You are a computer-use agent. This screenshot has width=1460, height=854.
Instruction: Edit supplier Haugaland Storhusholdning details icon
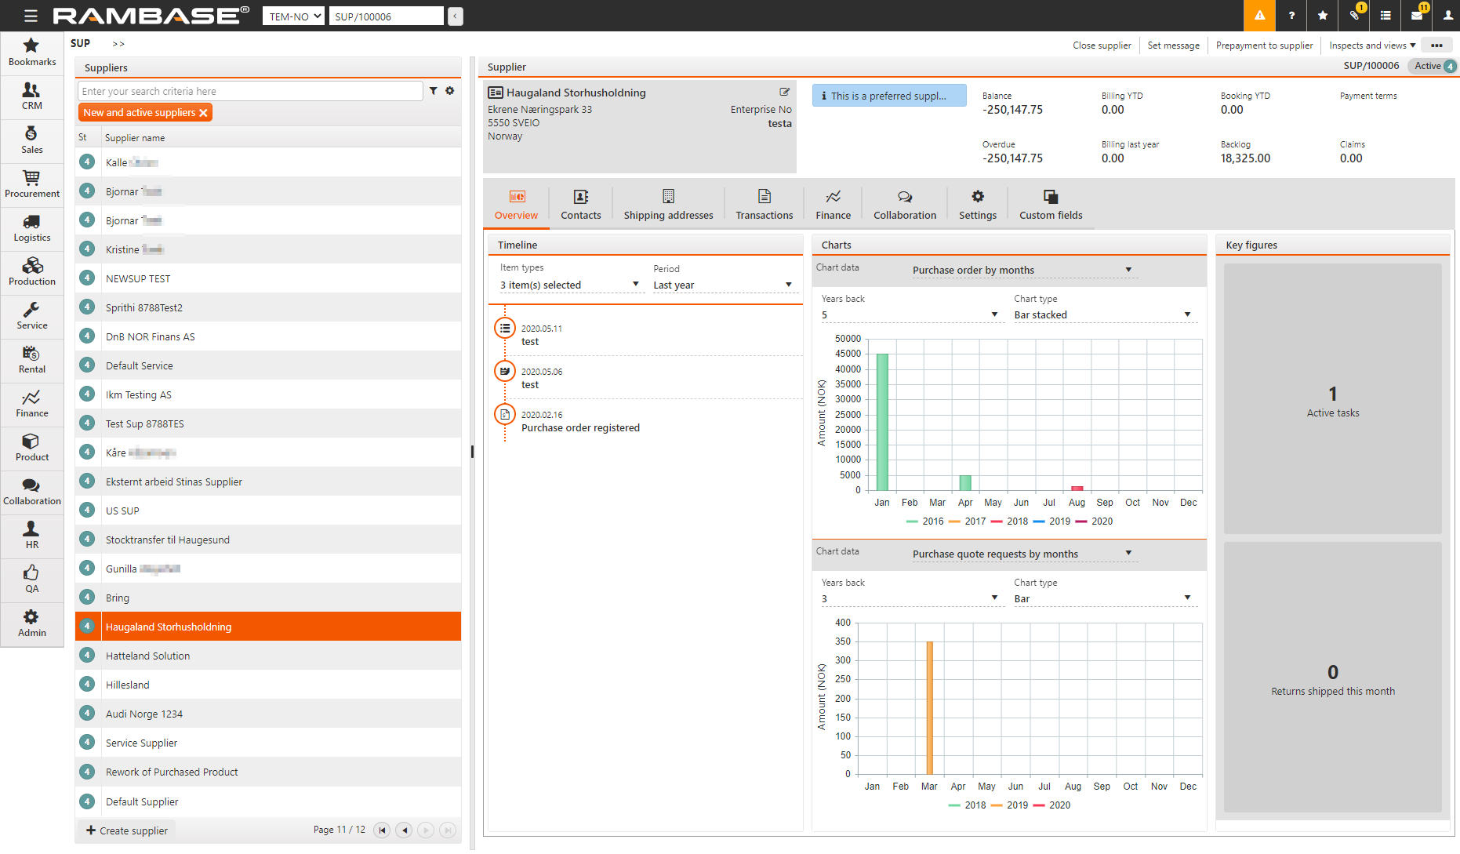click(784, 92)
